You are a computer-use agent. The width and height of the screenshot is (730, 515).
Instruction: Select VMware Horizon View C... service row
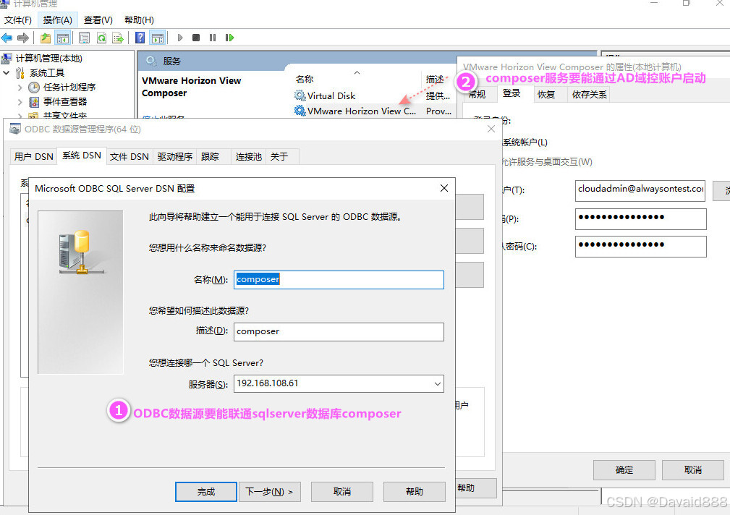pos(374,111)
